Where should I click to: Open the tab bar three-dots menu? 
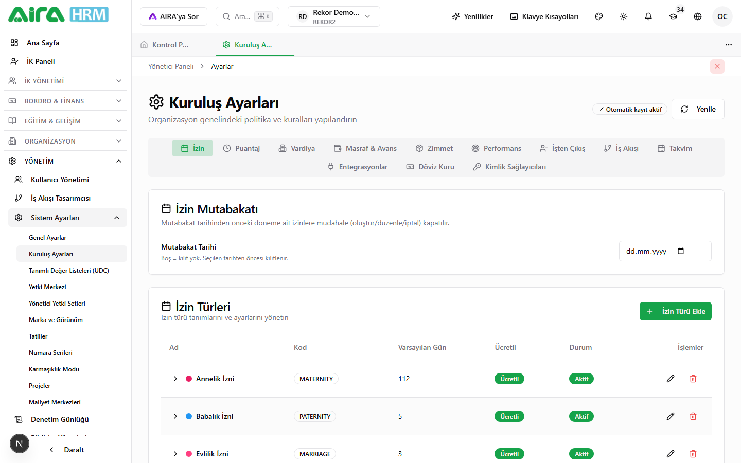[x=729, y=45]
